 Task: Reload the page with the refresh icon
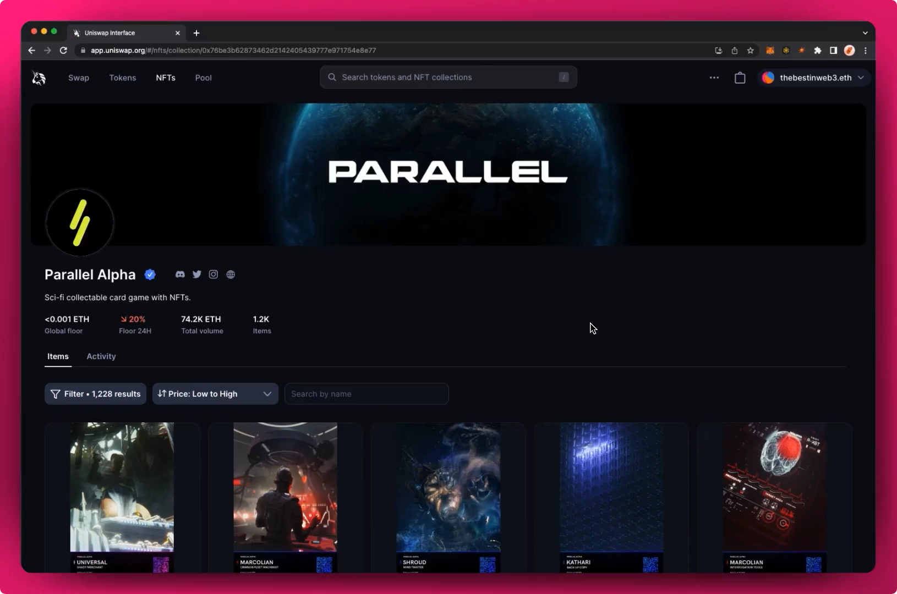tap(63, 50)
